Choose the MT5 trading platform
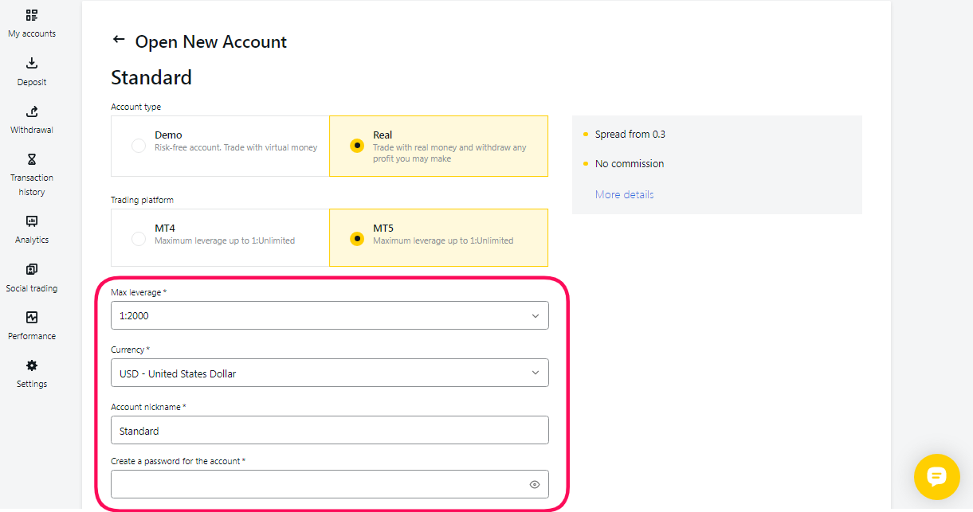The image size is (973, 512). coord(357,238)
